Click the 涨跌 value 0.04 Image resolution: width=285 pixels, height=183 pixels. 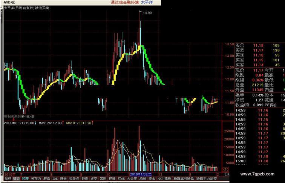point(259,75)
